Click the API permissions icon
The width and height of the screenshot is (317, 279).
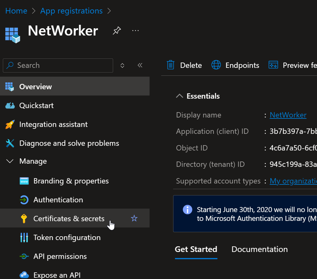tap(25, 256)
